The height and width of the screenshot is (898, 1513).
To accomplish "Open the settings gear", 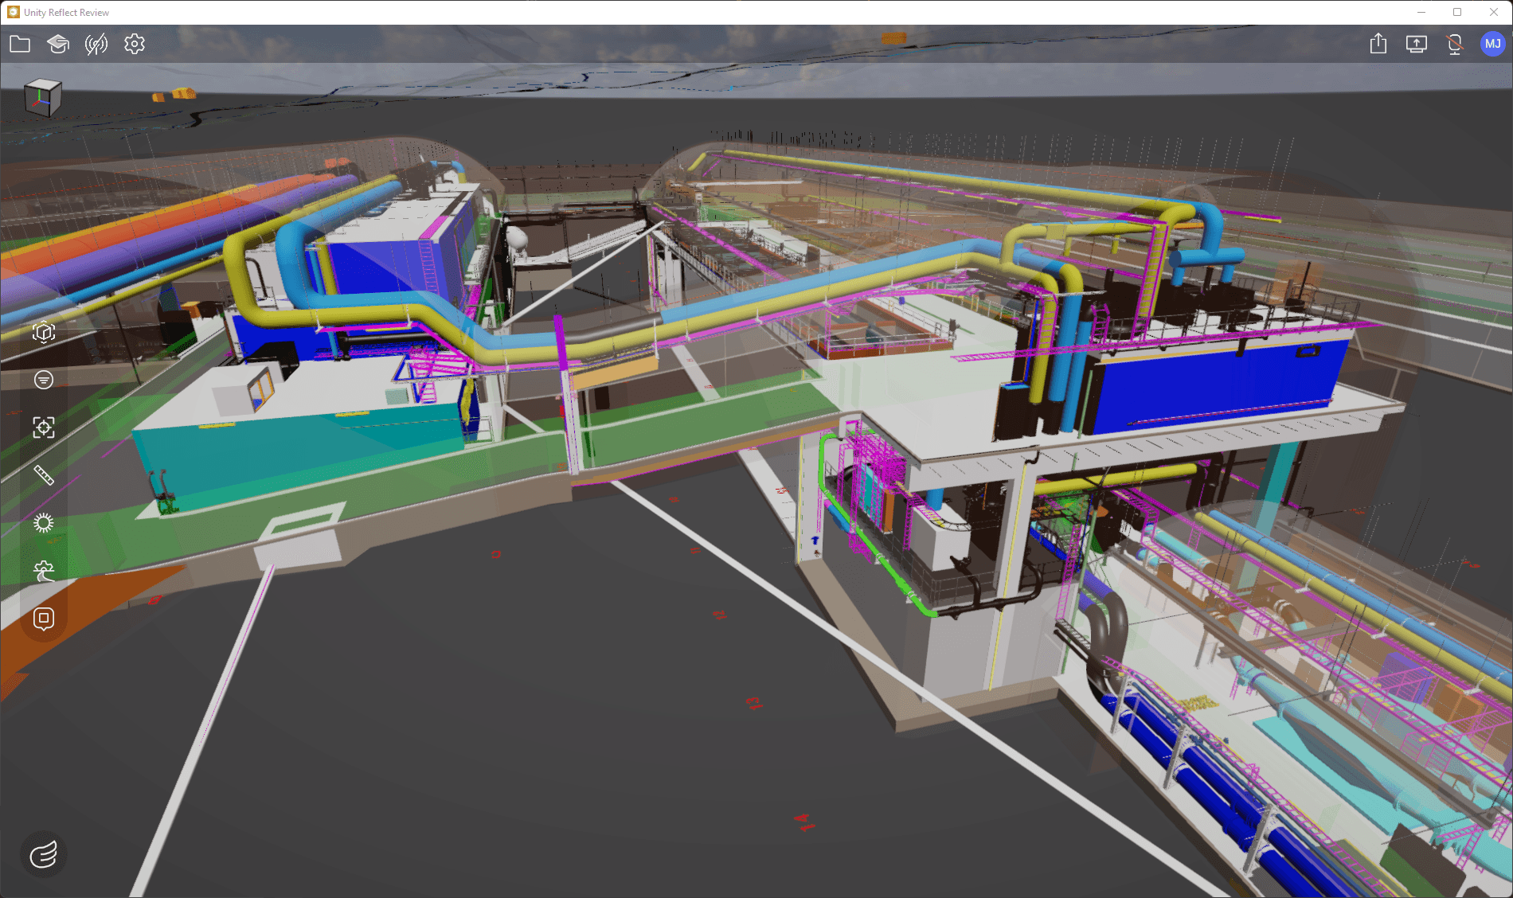I will 135,44.
